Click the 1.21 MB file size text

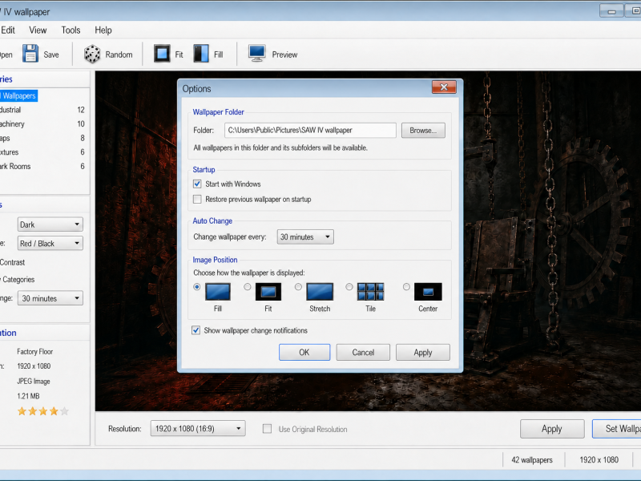28,396
